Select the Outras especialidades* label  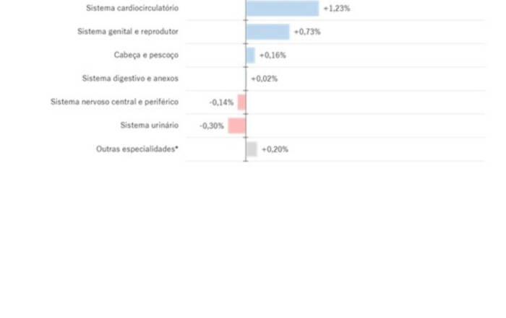coord(137,149)
